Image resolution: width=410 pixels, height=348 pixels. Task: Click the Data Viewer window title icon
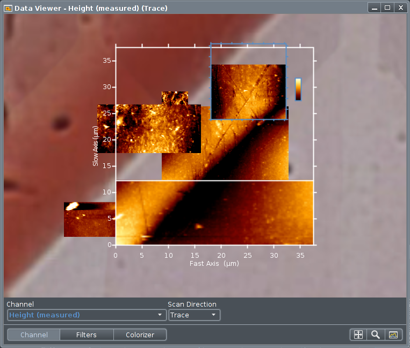(x=8, y=8)
